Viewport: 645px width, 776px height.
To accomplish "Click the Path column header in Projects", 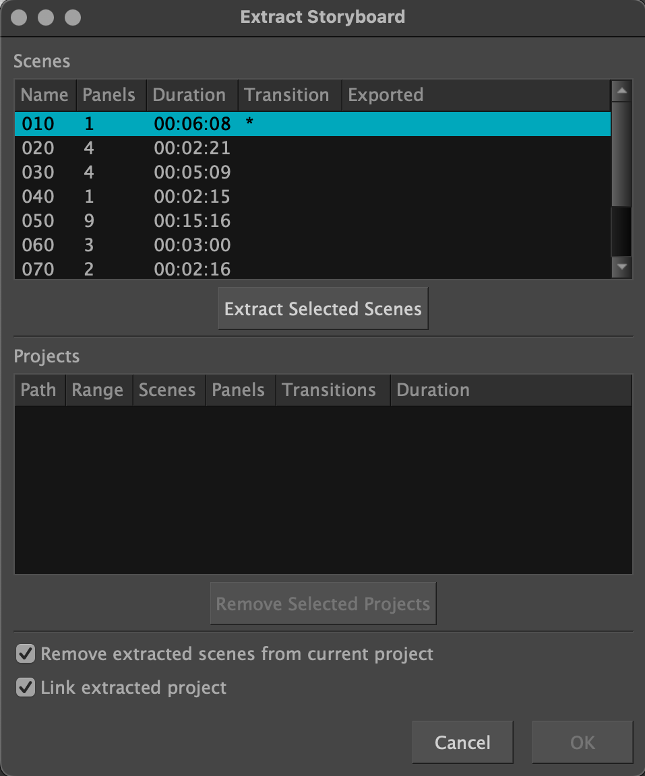I will click(x=38, y=390).
